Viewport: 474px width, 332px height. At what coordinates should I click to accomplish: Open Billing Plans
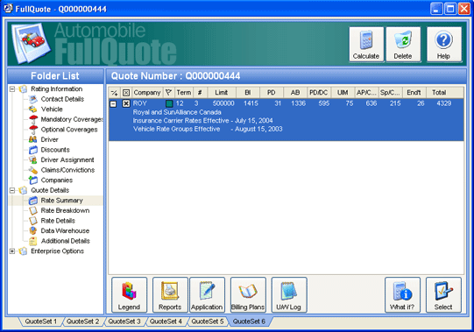click(248, 295)
